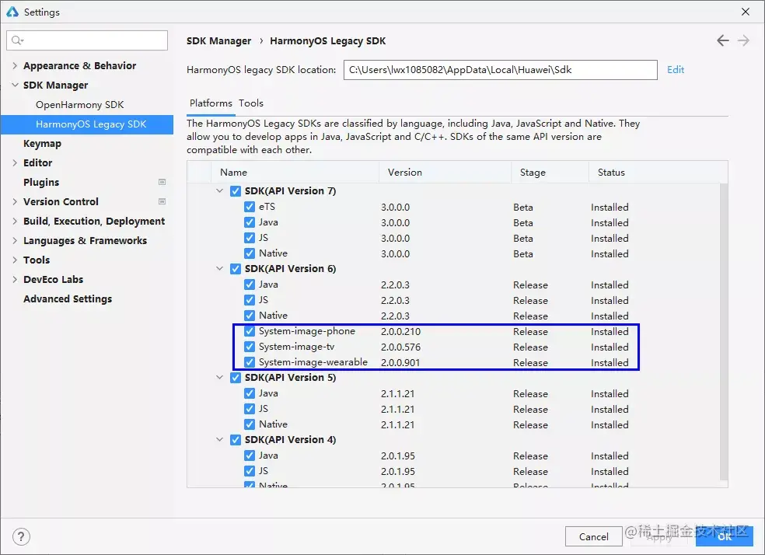765x555 pixels.
Task: Click Installed status in System-image-tv row
Action: (610, 347)
